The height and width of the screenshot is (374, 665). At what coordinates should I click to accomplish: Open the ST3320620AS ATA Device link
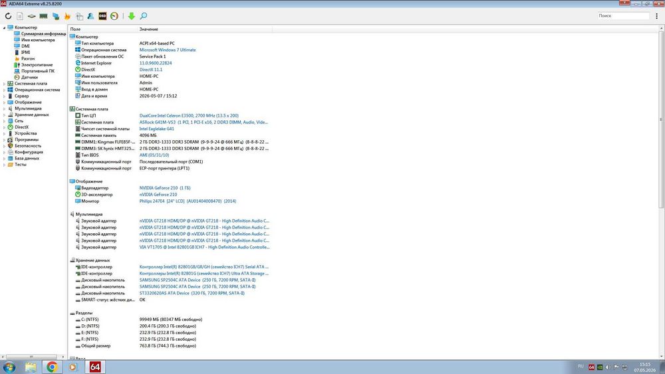pos(192,293)
